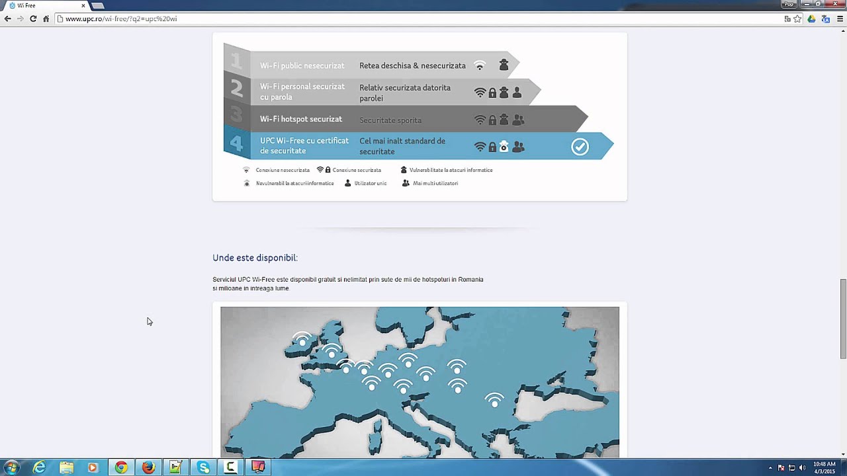
Task: Open the notepad app taskbar icon
Action: pyautogui.click(x=175, y=467)
